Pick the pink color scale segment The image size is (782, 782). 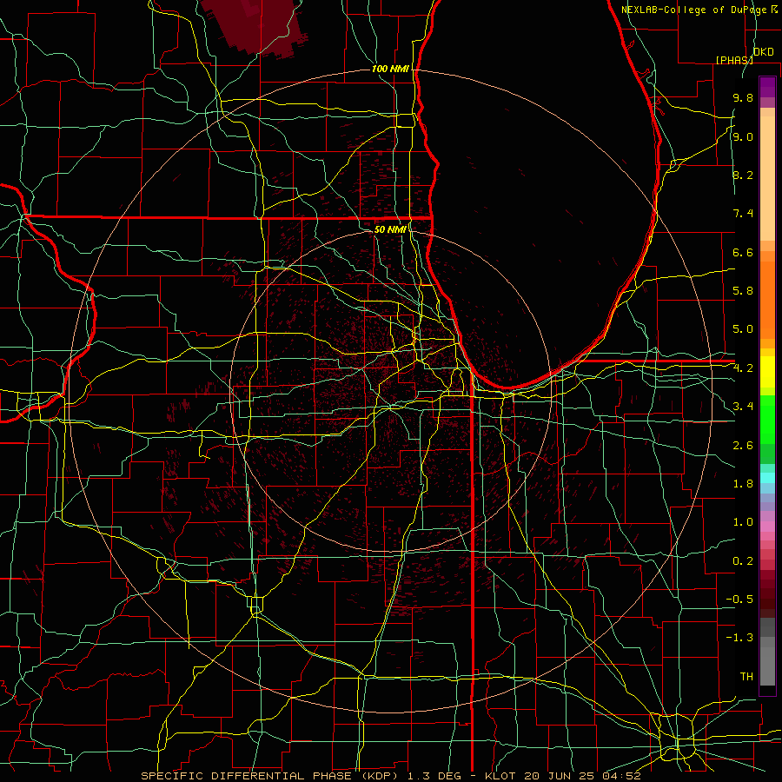pos(767,527)
